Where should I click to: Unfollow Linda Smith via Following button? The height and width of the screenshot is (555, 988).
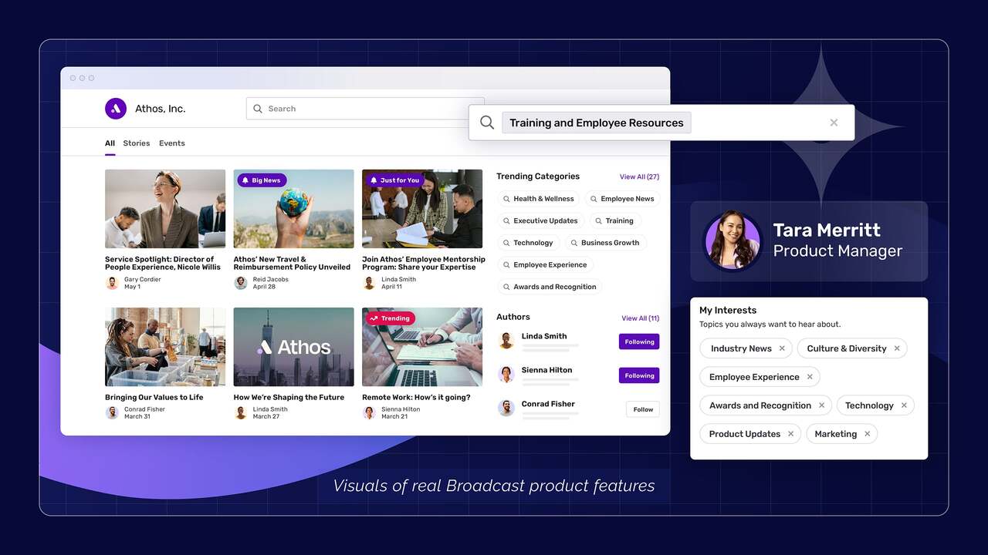coord(639,341)
